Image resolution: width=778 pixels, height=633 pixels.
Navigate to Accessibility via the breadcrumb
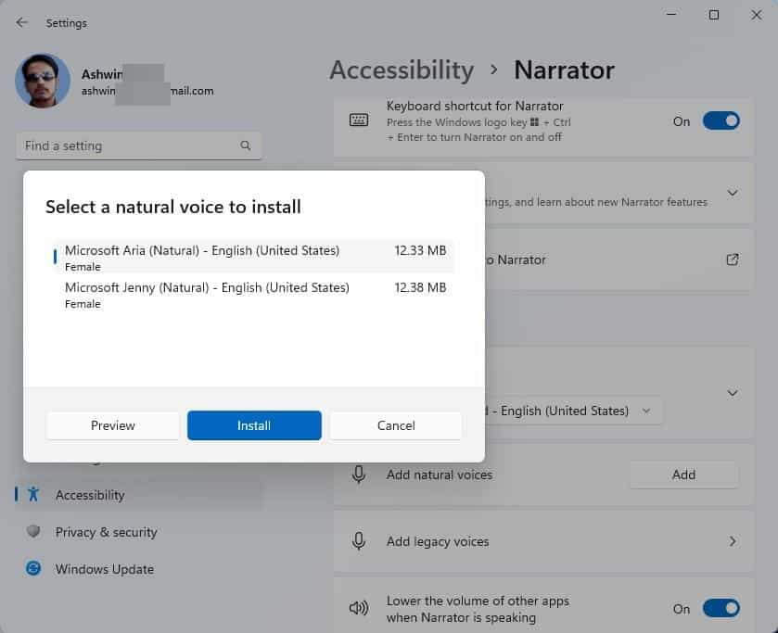[x=402, y=70]
